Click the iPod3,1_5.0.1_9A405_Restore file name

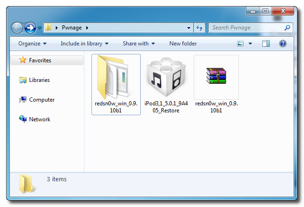click(x=166, y=107)
